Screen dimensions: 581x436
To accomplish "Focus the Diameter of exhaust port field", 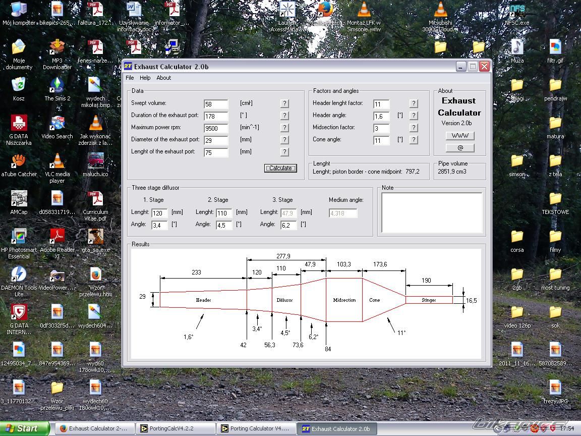I will [216, 140].
